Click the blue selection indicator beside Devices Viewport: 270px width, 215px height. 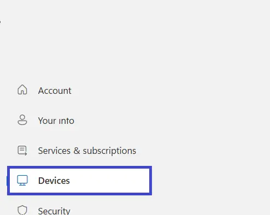[7, 181]
